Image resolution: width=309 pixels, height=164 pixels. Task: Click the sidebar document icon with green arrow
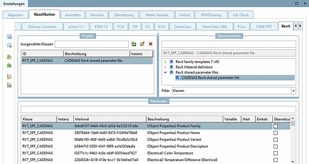click(9, 85)
